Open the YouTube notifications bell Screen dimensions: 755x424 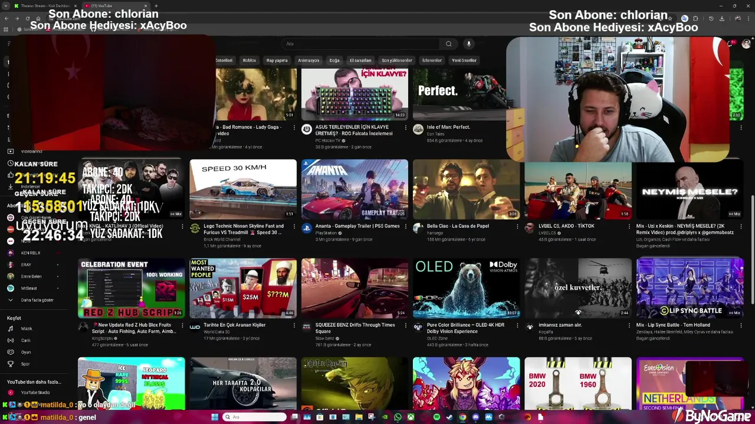pyautogui.click(x=733, y=44)
